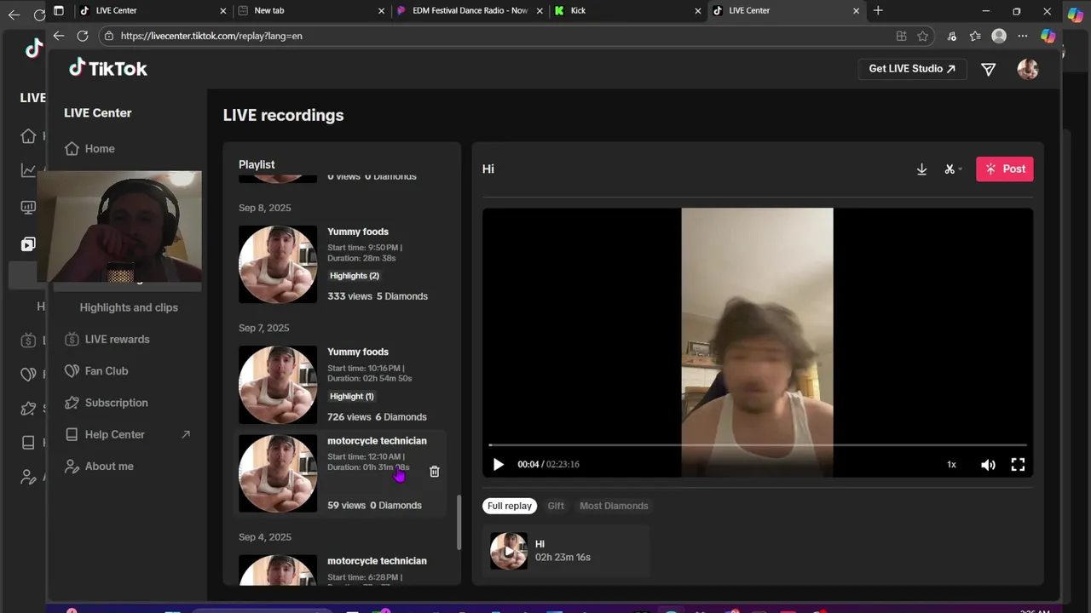This screenshot has height=613, width=1091.
Task: Click Get LIVE Studio button
Action: coord(912,69)
